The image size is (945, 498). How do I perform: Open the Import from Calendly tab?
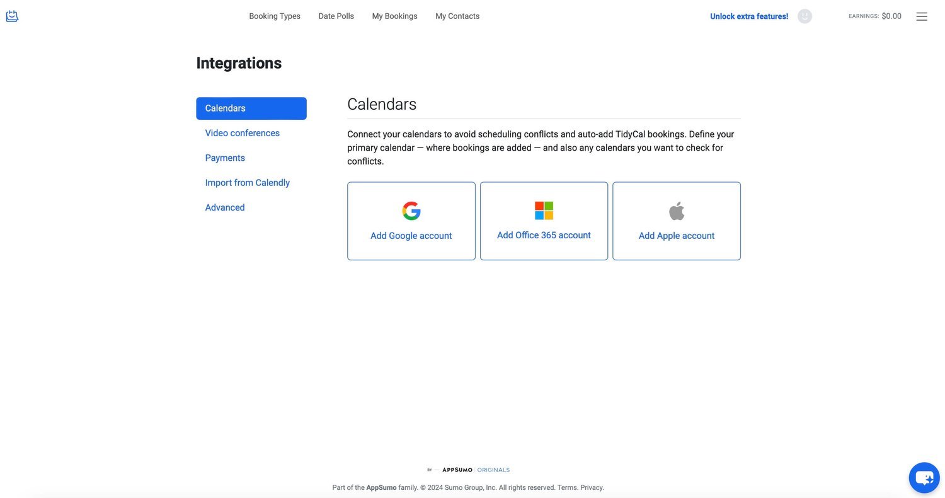click(x=248, y=183)
